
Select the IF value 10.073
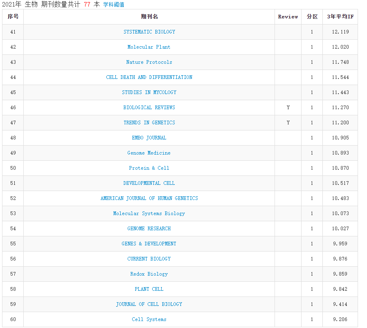click(340, 213)
